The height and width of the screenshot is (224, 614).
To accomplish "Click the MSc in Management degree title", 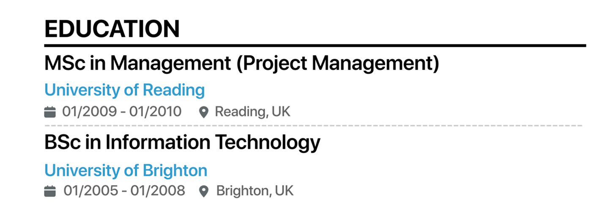I will (x=242, y=64).
